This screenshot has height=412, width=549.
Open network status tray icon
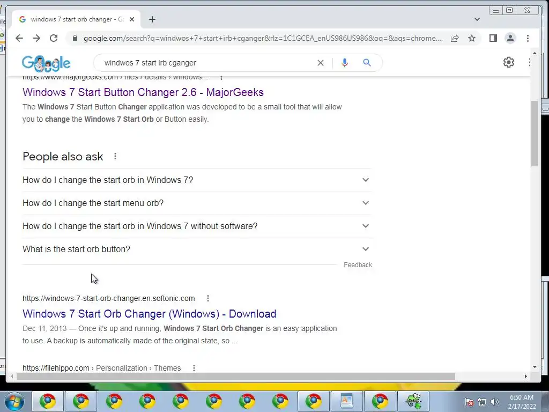tap(482, 402)
